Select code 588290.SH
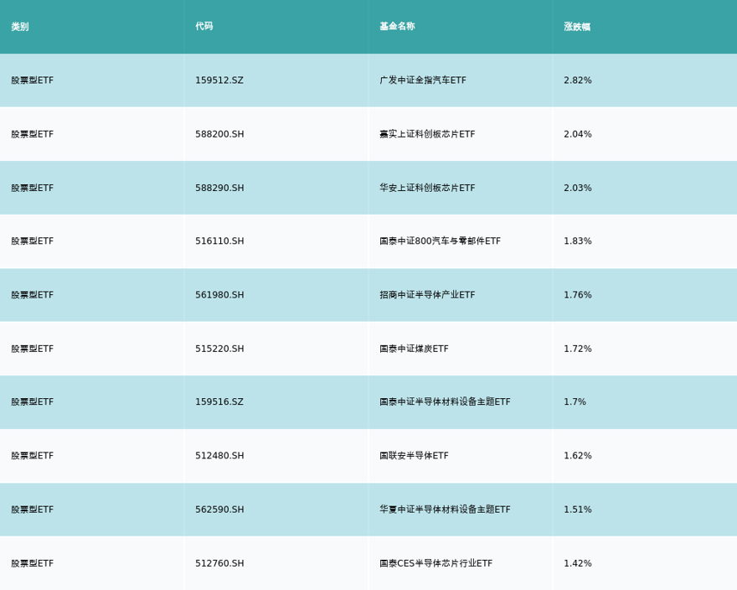Viewport: 737px width, 590px height. click(219, 188)
